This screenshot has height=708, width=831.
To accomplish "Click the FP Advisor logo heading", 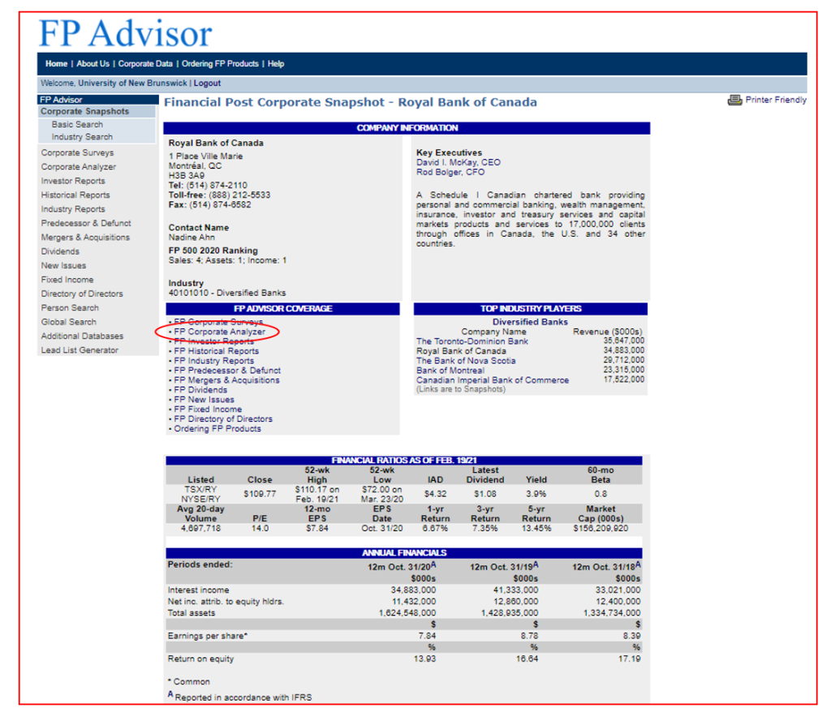I will (126, 33).
